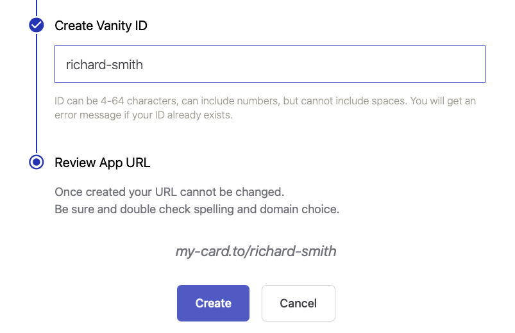Focus the vanity ID input field
The image size is (515, 333).
tap(269, 64)
